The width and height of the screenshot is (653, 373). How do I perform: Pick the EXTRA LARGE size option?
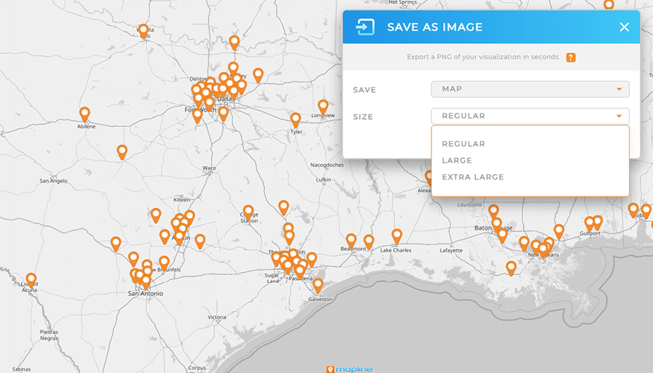[473, 177]
